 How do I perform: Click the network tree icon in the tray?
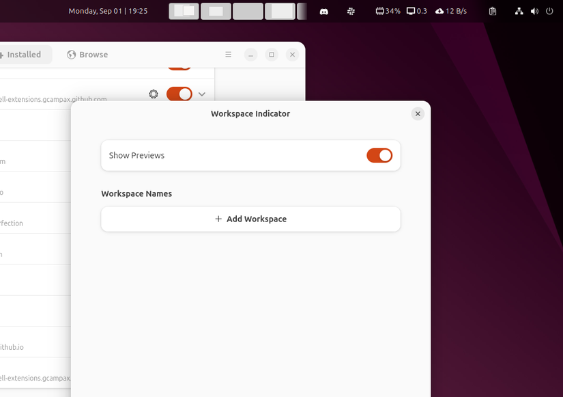[x=519, y=11]
